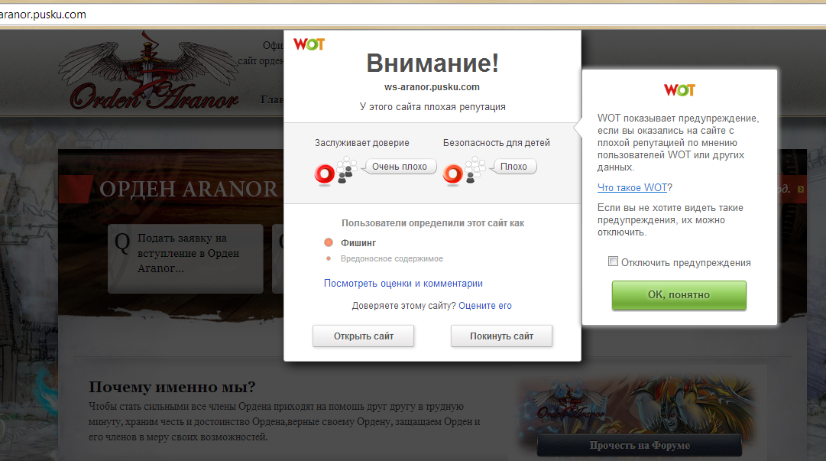Click the Заслуживает доверия label
This screenshot has height=461, width=826.
coord(362,143)
